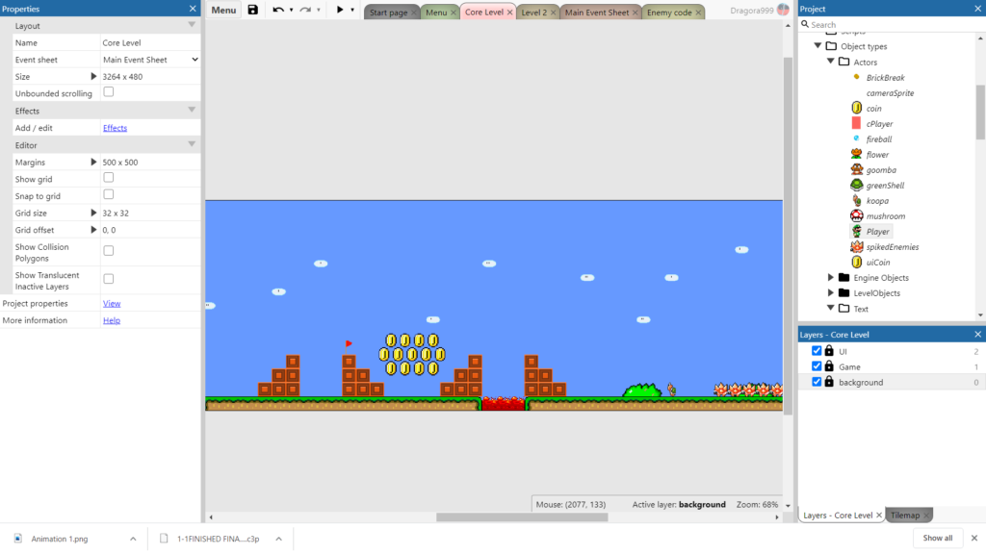Expand the Margins property
The image size is (986, 554).
coord(93,162)
